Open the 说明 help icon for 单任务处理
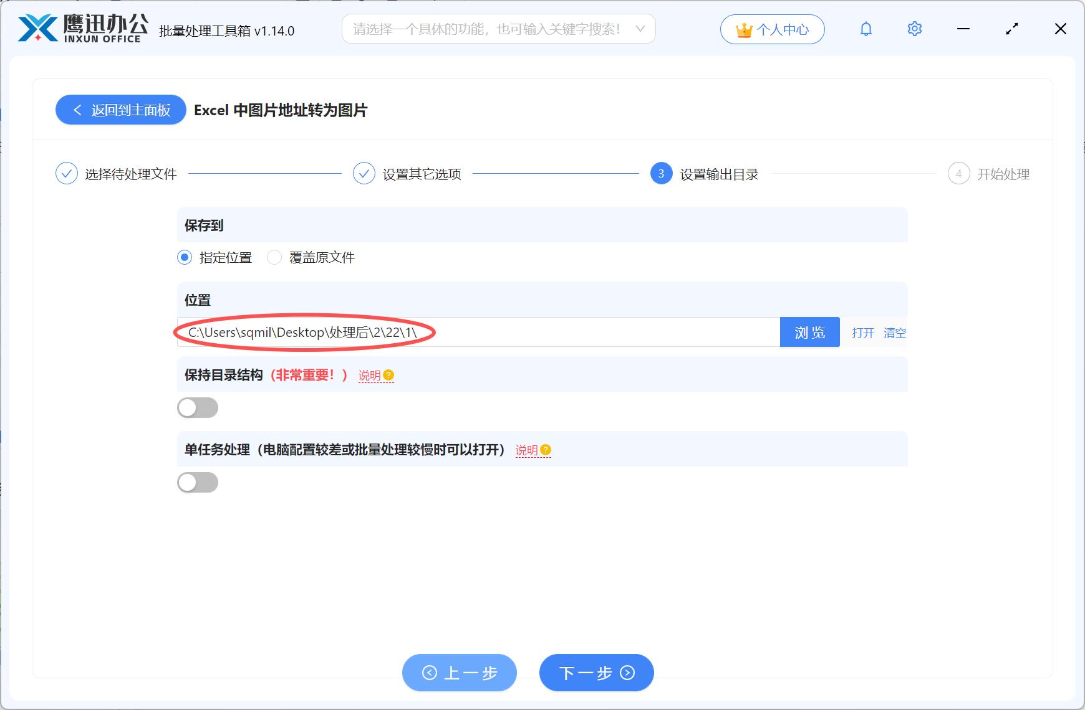 click(x=546, y=450)
